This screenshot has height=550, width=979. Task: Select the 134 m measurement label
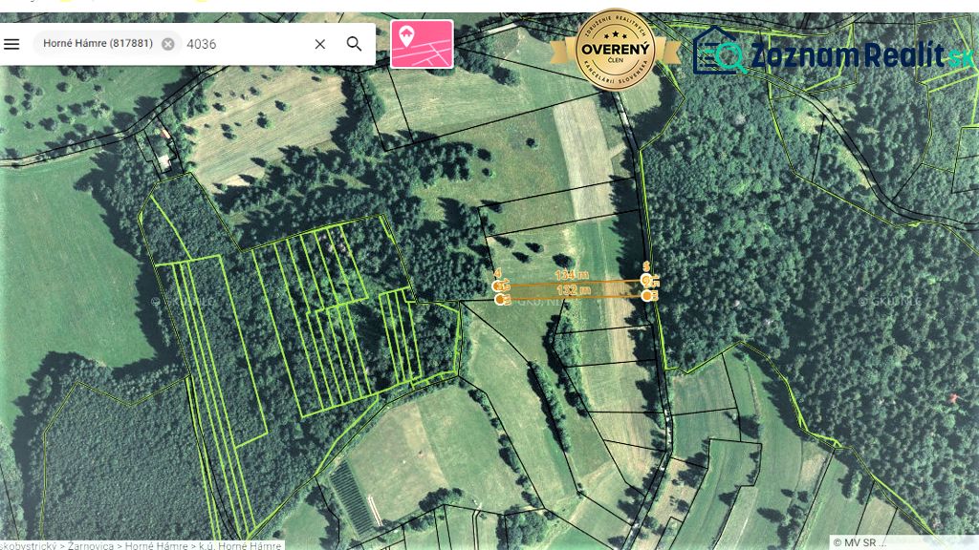click(572, 274)
